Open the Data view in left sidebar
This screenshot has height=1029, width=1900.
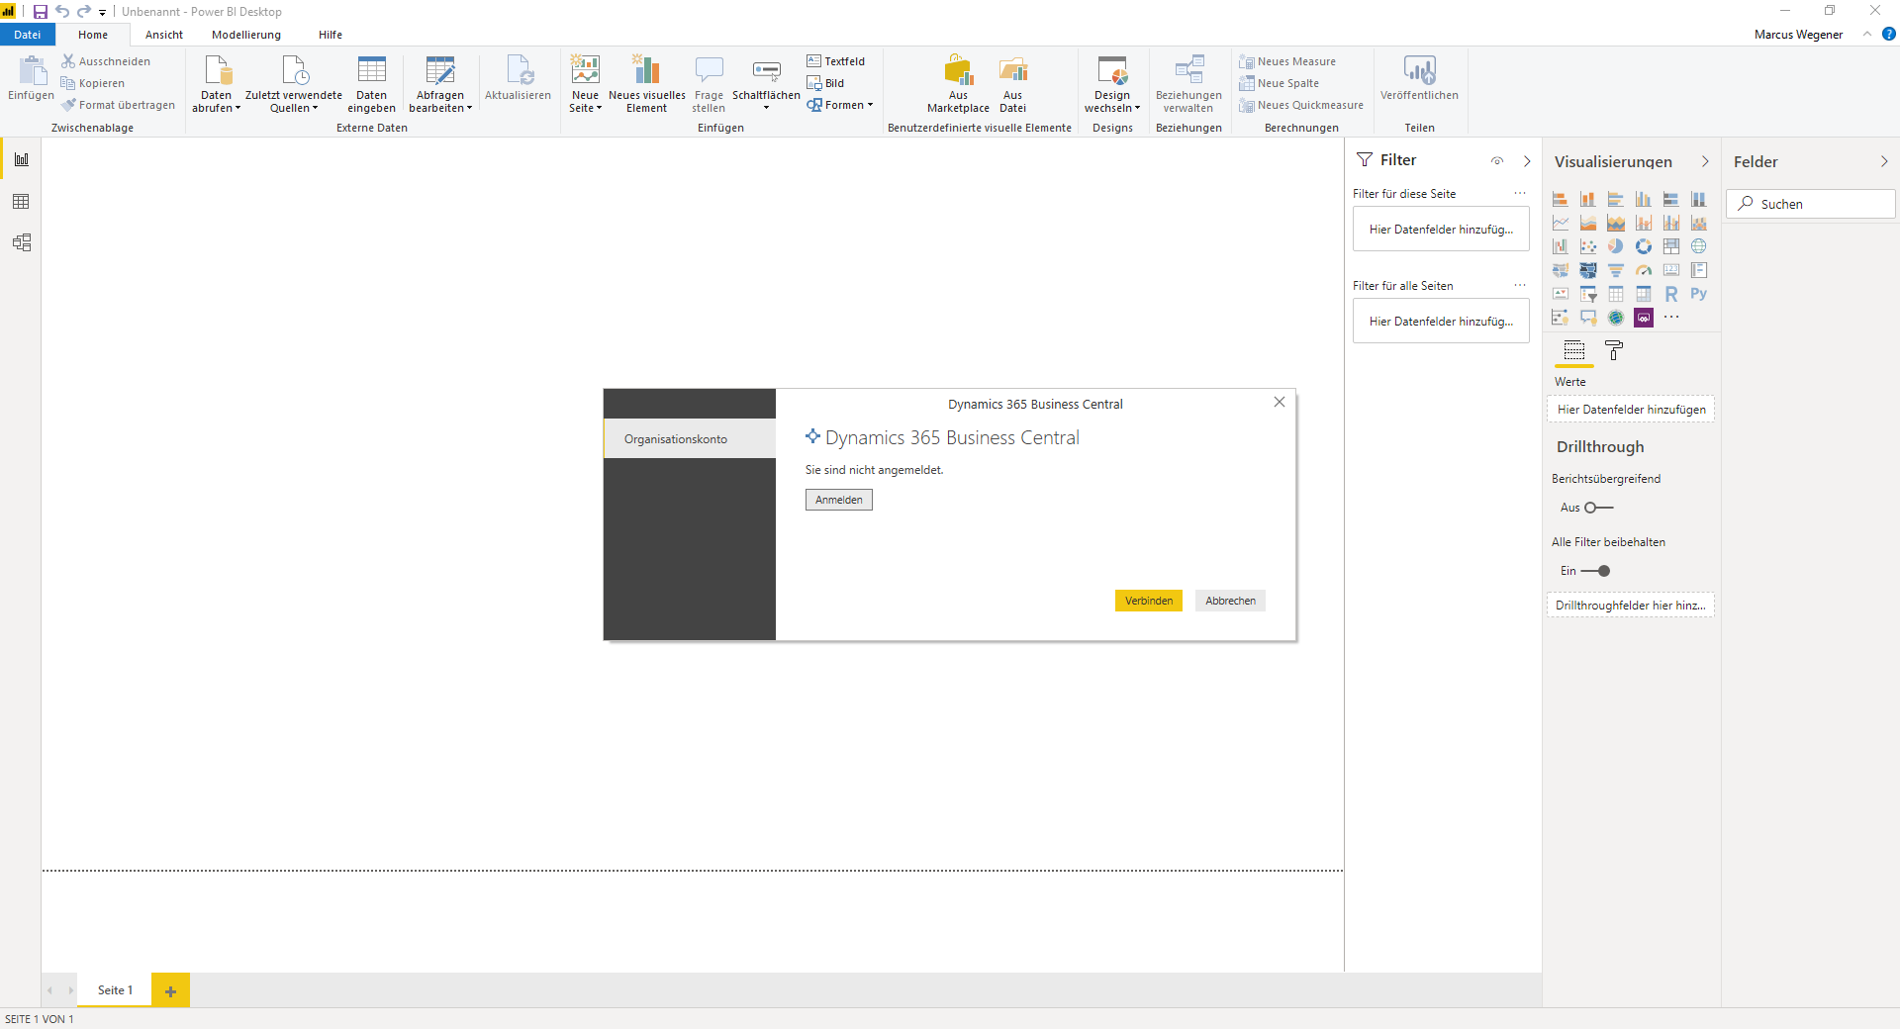[21, 202]
